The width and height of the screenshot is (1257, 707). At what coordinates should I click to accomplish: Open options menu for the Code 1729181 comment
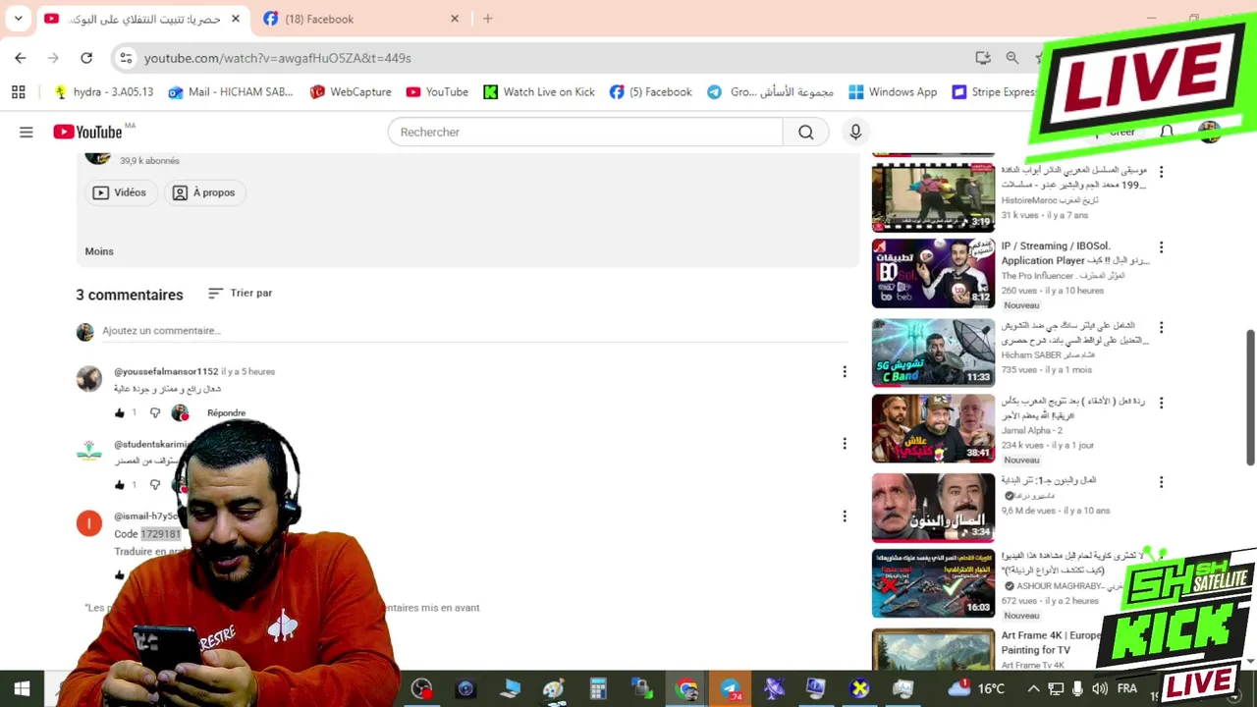tap(844, 517)
